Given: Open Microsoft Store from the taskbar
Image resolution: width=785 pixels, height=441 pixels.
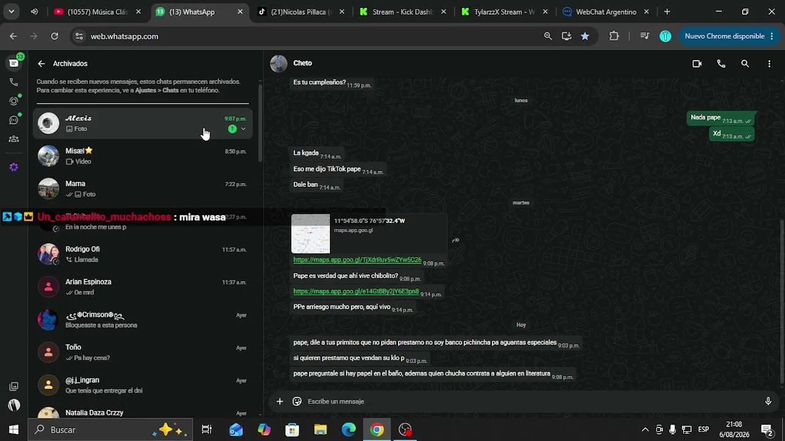Looking at the screenshot, I should [x=293, y=430].
